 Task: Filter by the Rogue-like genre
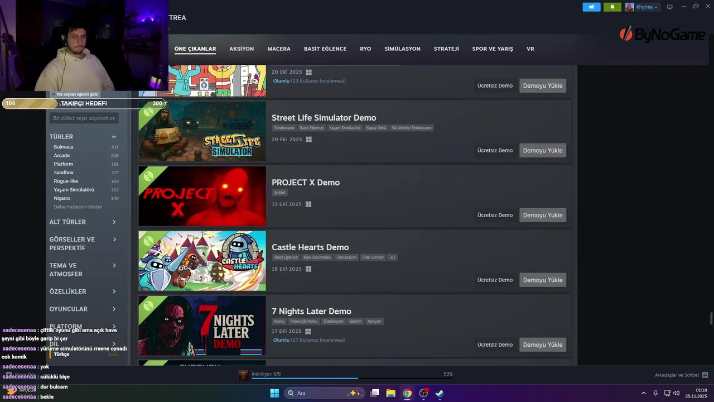[x=66, y=181]
